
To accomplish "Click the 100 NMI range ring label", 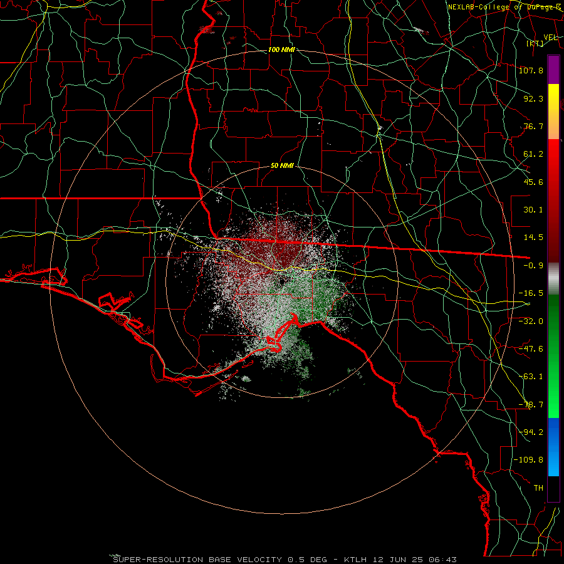I will [x=281, y=50].
